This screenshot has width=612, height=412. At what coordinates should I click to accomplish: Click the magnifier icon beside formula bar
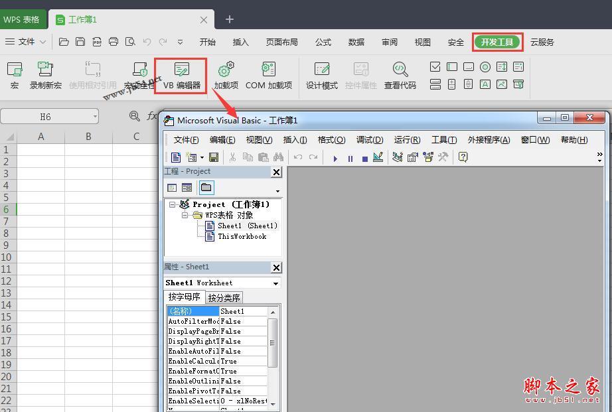click(134, 116)
